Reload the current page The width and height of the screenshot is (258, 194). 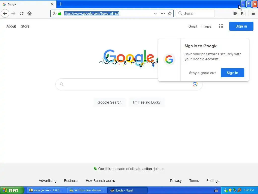pyautogui.click(x=22, y=13)
